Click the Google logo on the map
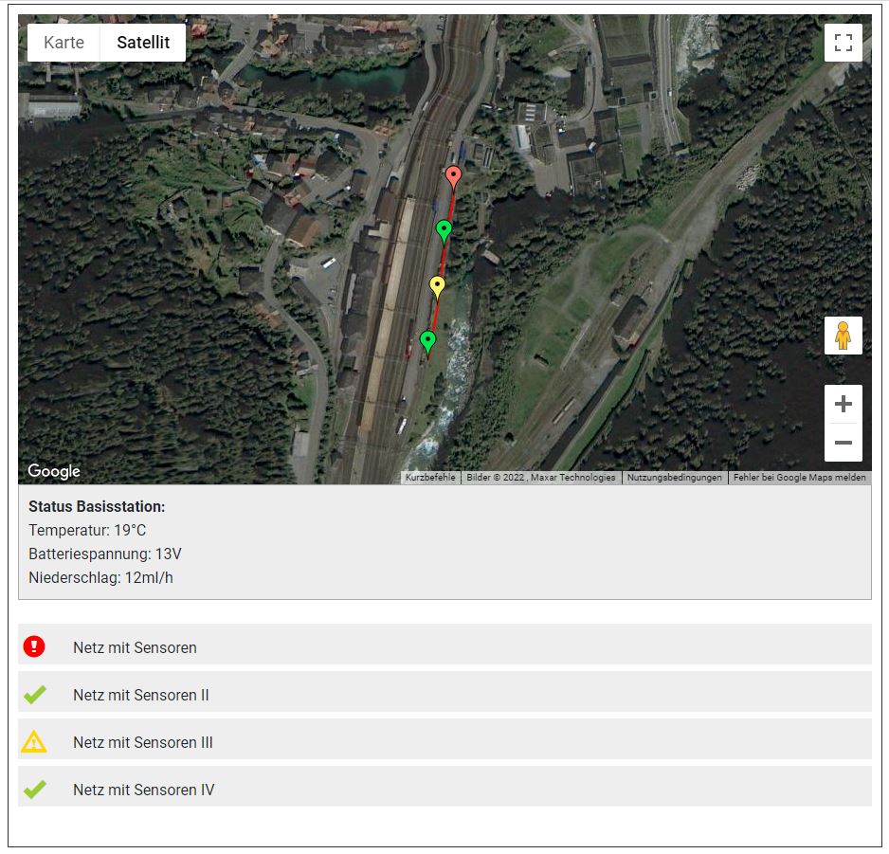 [54, 471]
